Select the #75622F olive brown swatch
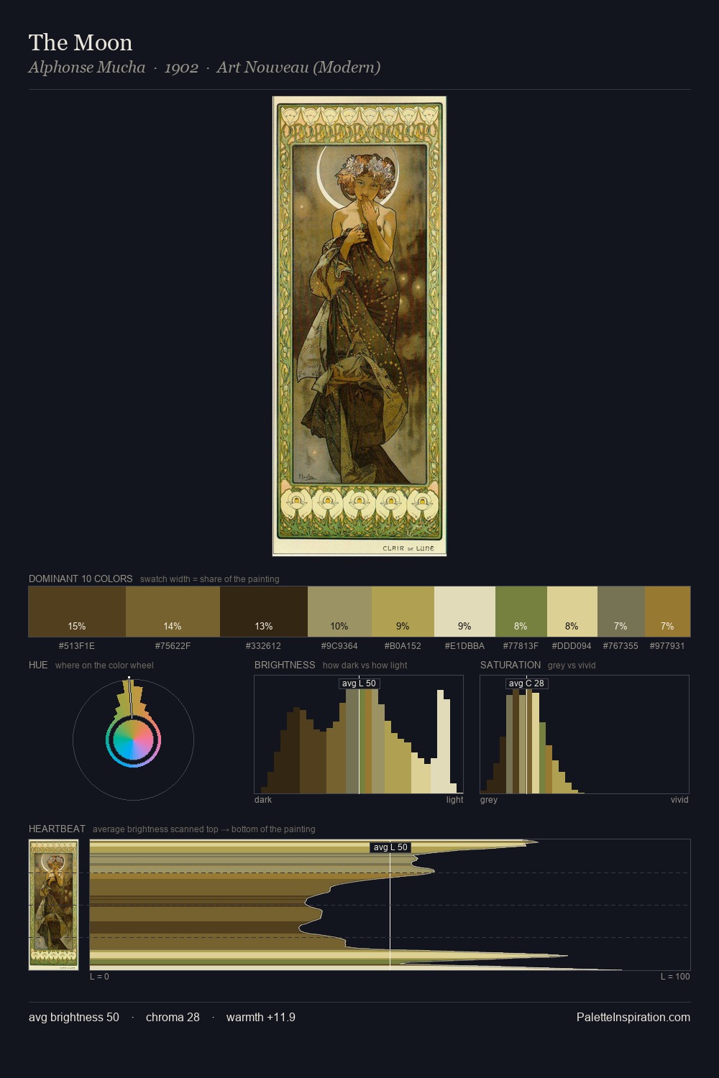The height and width of the screenshot is (1078, 719). point(173,612)
